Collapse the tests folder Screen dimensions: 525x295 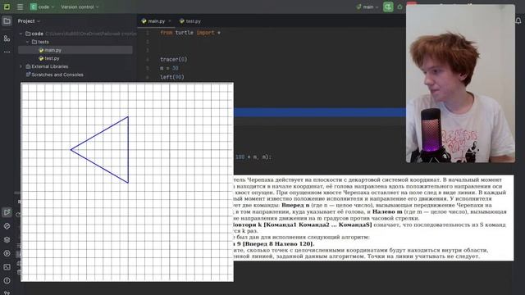pos(27,42)
